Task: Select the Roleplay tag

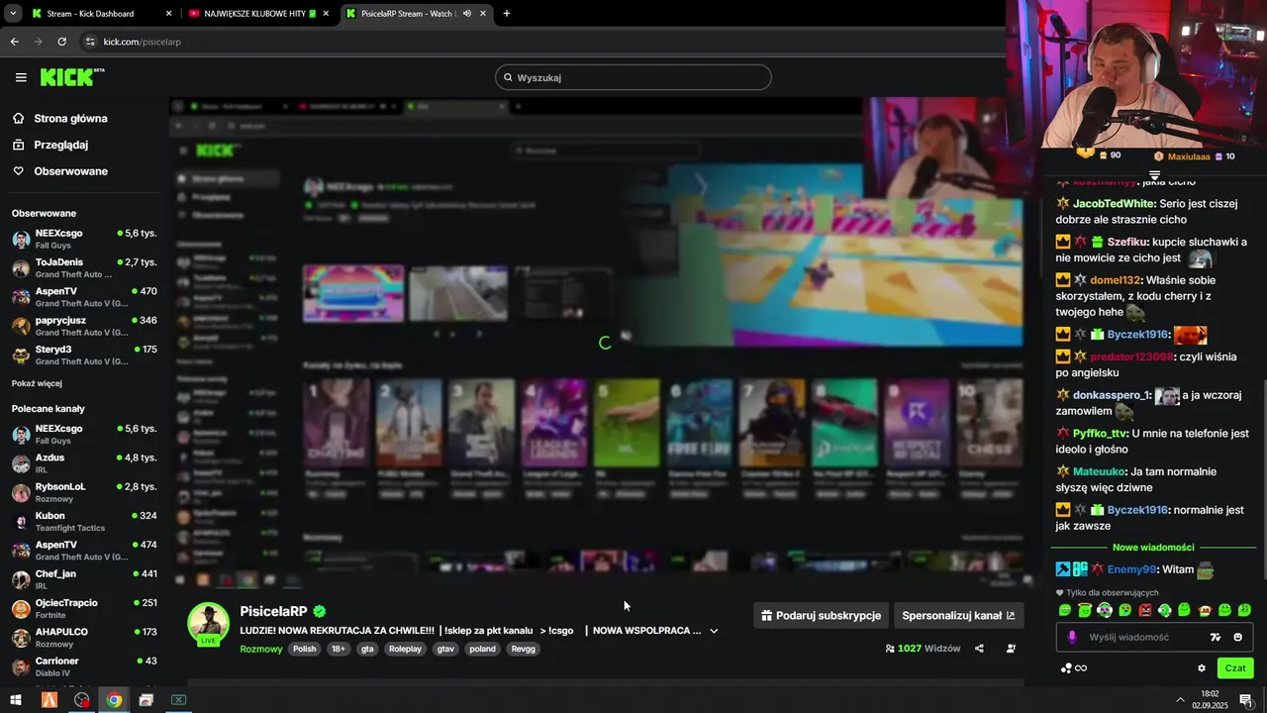Action: point(405,649)
